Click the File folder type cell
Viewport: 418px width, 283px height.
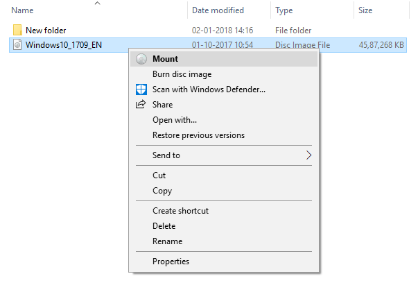(x=293, y=31)
